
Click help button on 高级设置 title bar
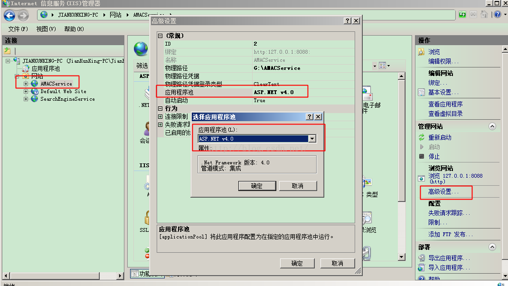pyautogui.click(x=348, y=21)
